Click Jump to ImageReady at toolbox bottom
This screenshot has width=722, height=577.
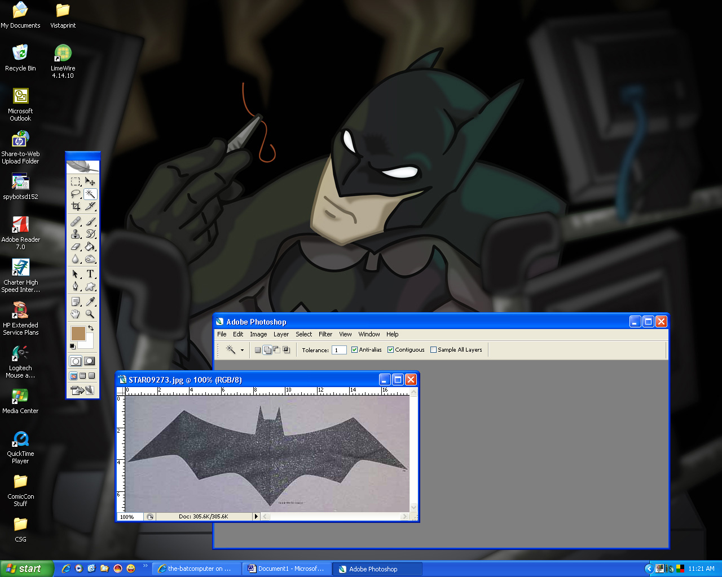click(82, 390)
